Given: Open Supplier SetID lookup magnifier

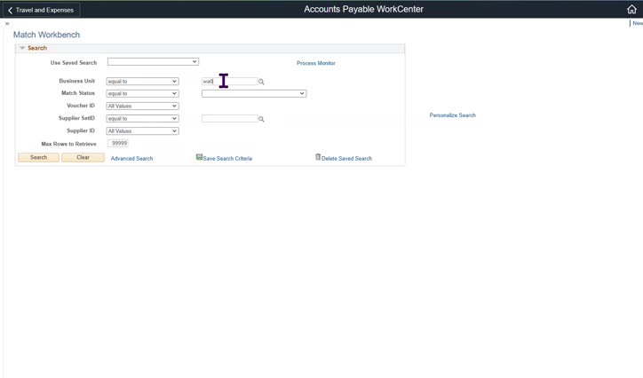Looking at the screenshot, I should (x=261, y=119).
